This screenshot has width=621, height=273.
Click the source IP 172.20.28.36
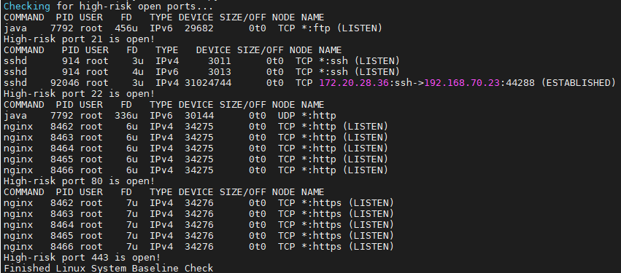pos(354,82)
